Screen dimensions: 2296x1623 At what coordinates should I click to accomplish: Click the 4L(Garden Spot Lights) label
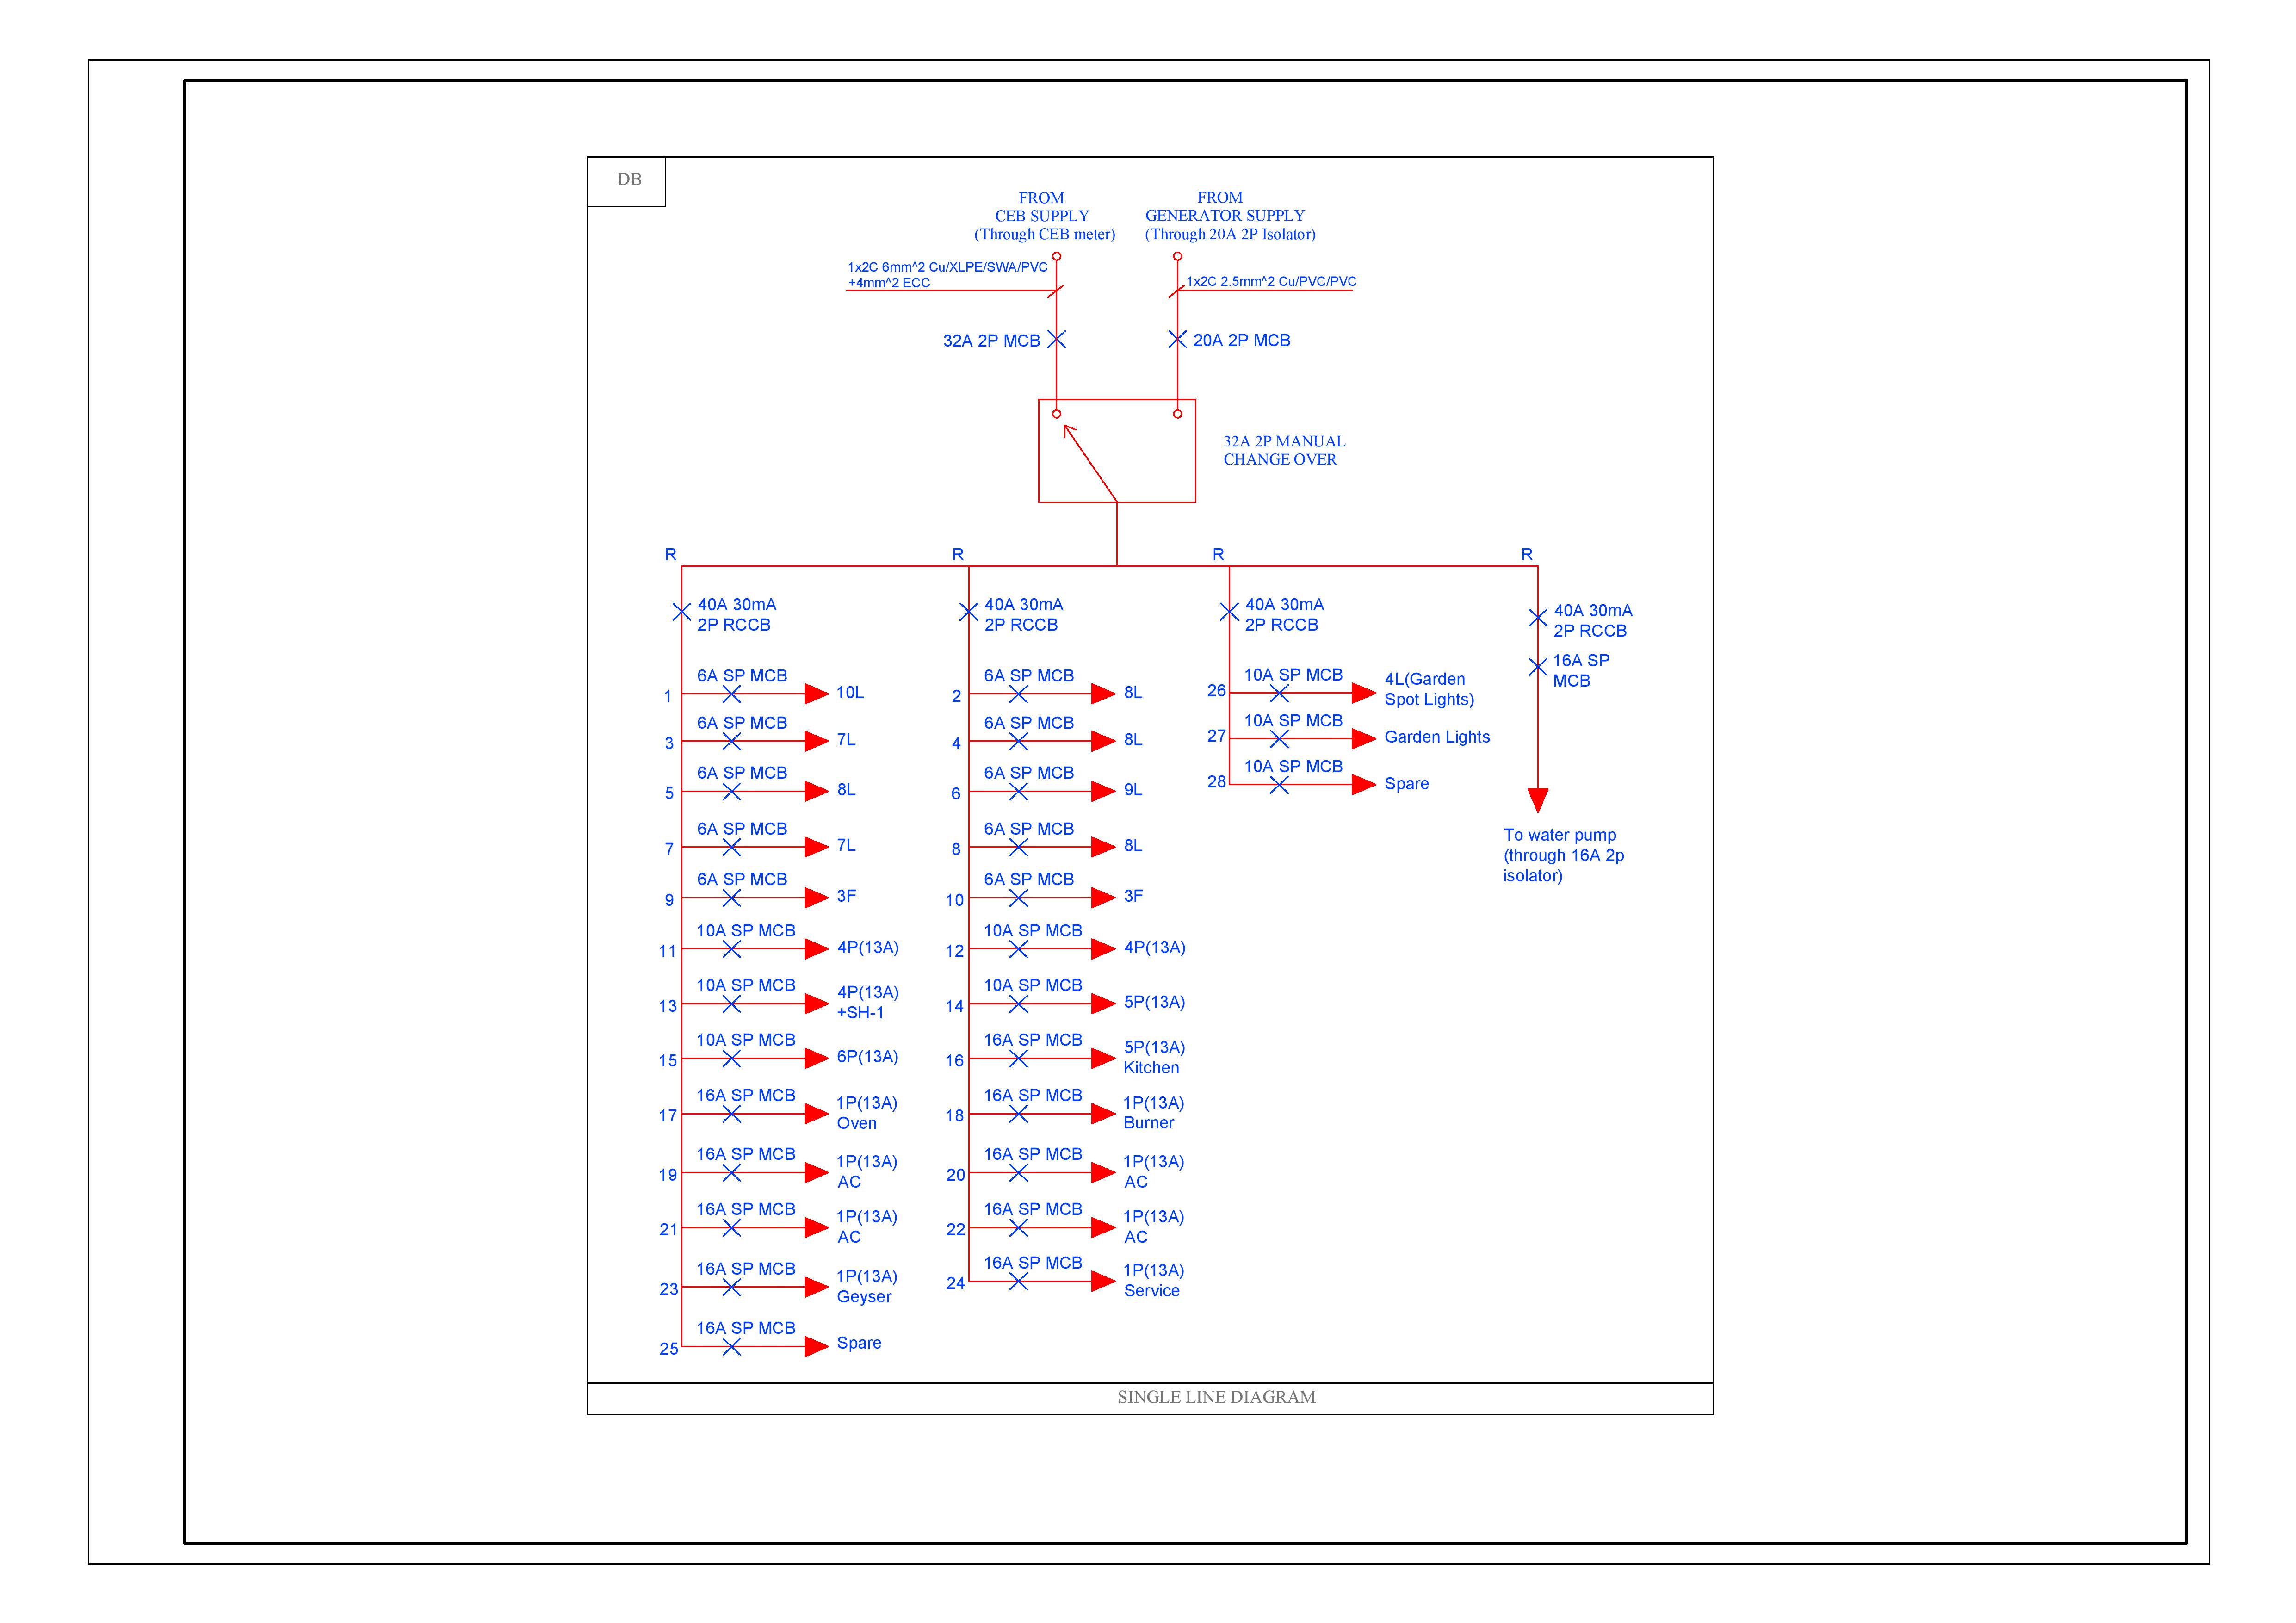[1428, 689]
